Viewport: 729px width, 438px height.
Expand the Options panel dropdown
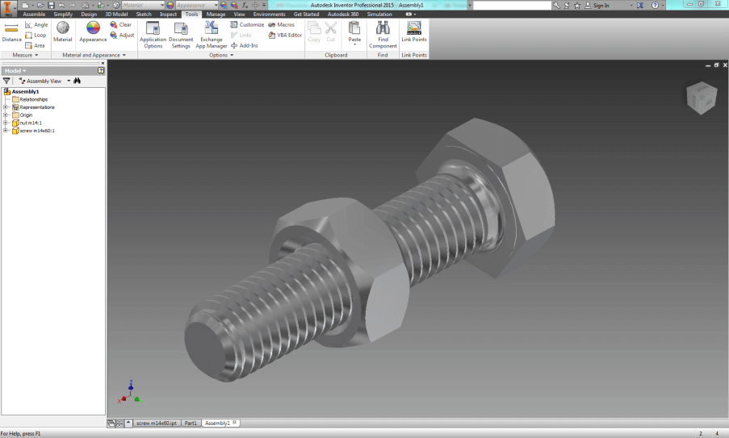point(221,55)
